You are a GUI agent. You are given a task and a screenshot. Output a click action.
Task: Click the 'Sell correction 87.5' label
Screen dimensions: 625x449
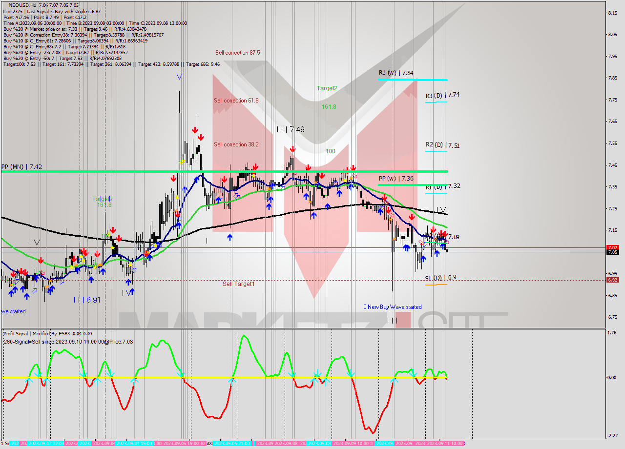[x=238, y=53]
